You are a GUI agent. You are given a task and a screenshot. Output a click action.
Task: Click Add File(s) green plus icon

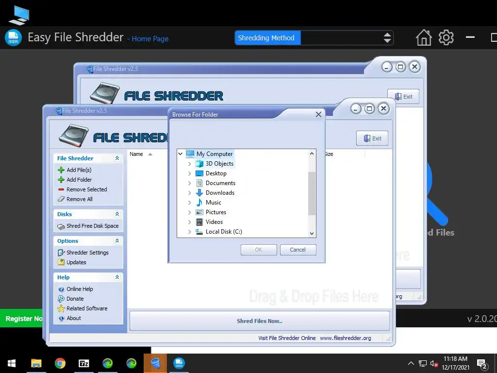coord(61,170)
